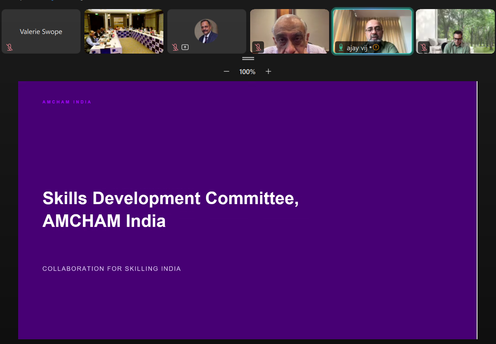Click the AMCHAM INDIA header on slide

click(67, 102)
